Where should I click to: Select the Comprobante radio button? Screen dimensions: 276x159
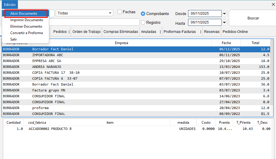click(x=143, y=14)
